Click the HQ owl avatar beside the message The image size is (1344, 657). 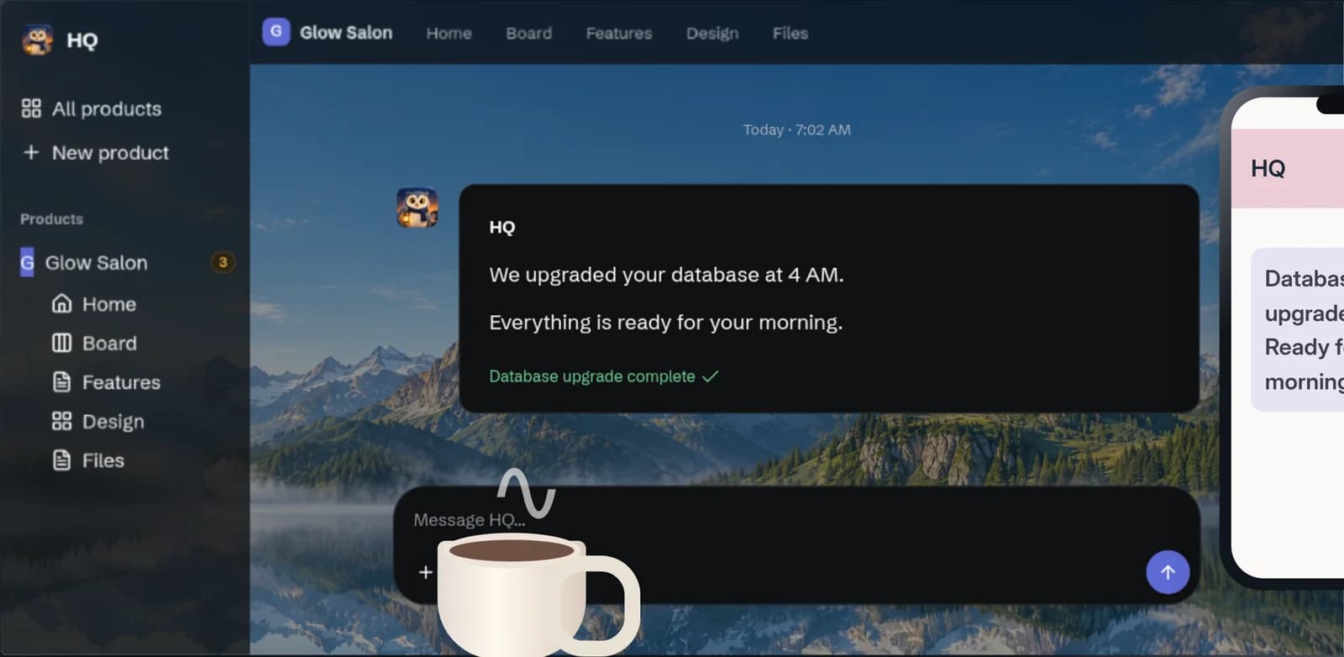pos(417,208)
